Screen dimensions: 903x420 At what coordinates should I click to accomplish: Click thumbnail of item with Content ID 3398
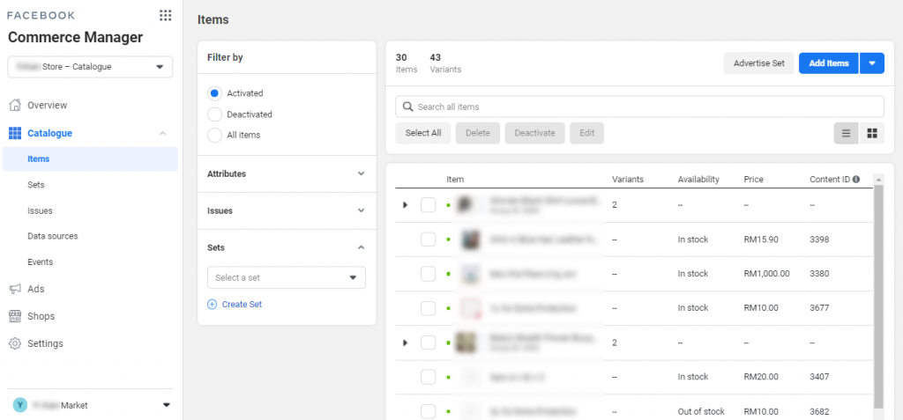(471, 239)
